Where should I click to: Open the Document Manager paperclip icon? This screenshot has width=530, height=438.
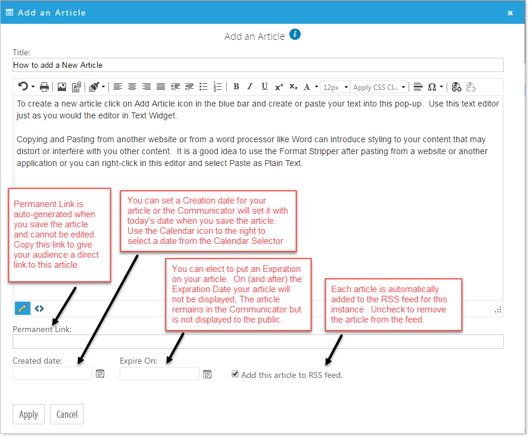[x=76, y=87]
